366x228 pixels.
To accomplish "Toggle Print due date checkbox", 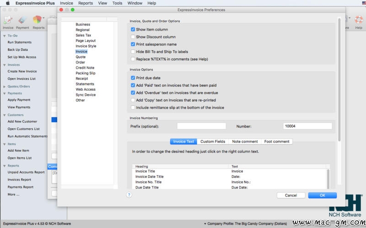I will pyautogui.click(x=133, y=78).
